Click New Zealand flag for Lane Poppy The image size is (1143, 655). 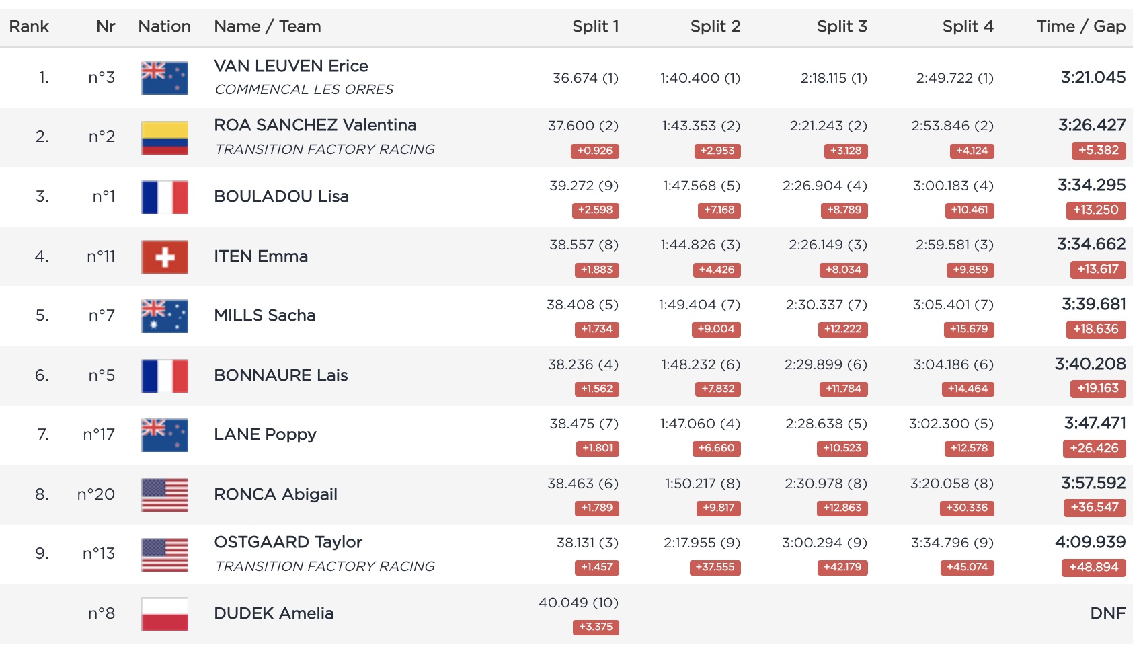point(165,435)
